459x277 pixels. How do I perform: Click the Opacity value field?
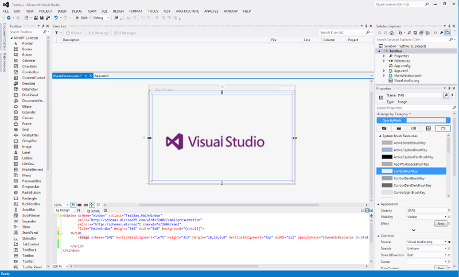point(426,210)
